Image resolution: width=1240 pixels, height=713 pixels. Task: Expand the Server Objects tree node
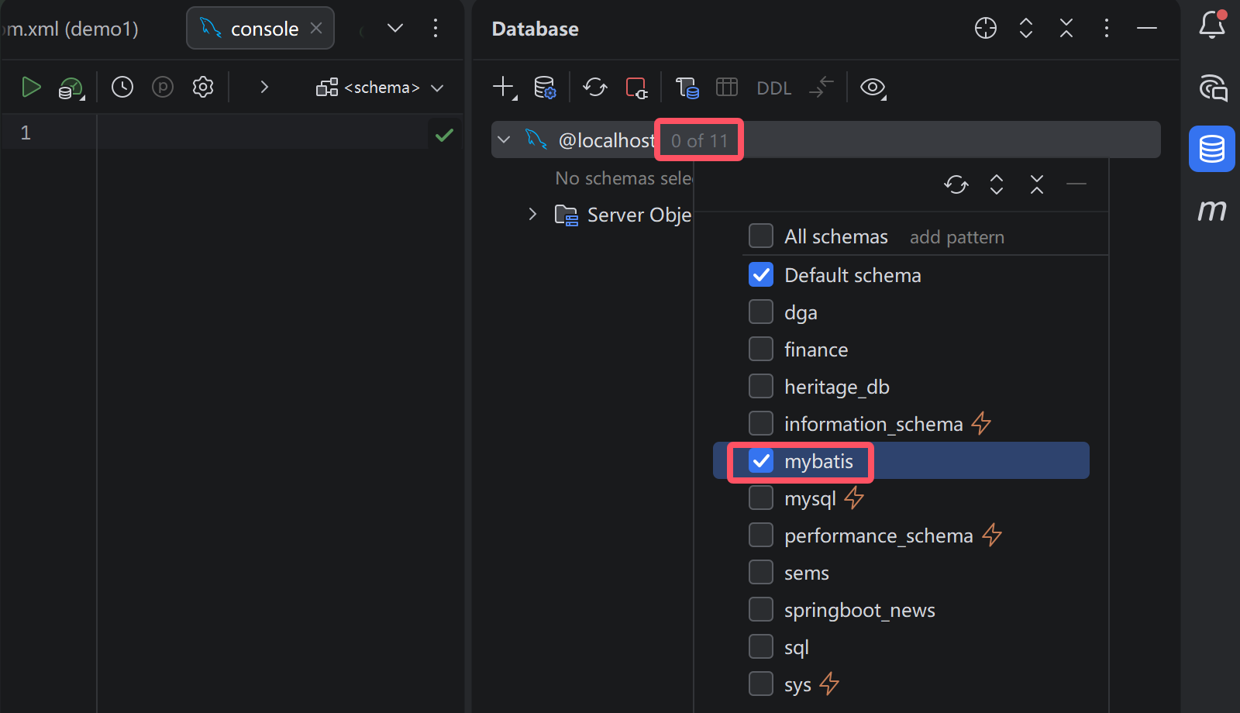(532, 215)
